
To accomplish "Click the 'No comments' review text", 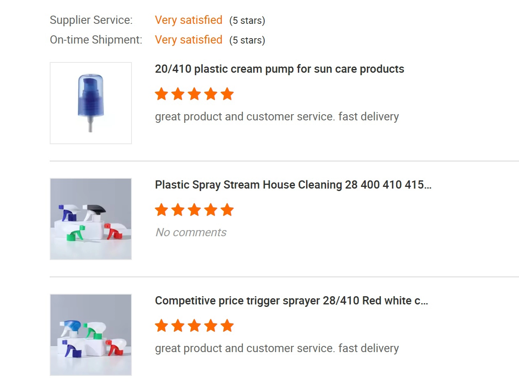I will [x=191, y=233].
